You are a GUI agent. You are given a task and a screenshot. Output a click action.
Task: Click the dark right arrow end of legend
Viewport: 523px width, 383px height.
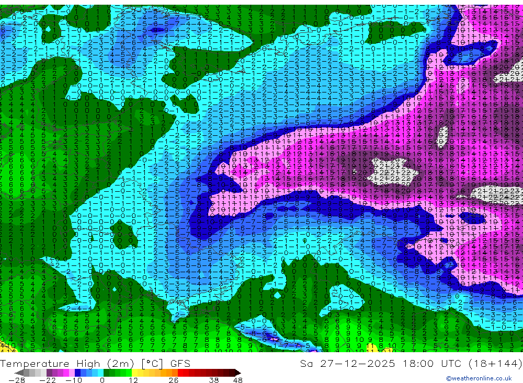(238, 373)
